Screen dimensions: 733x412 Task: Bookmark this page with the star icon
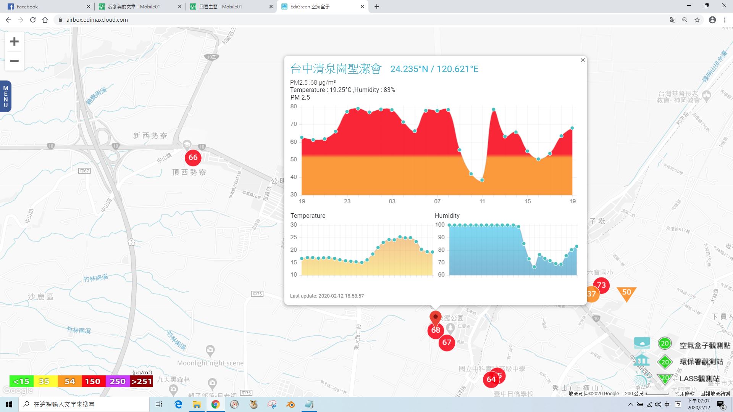[697, 20]
